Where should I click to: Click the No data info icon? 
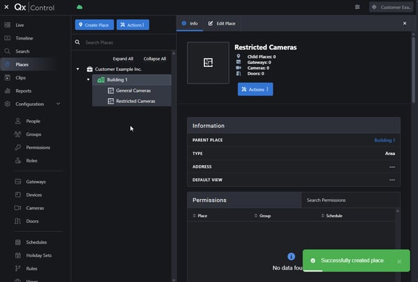[x=291, y=256]
